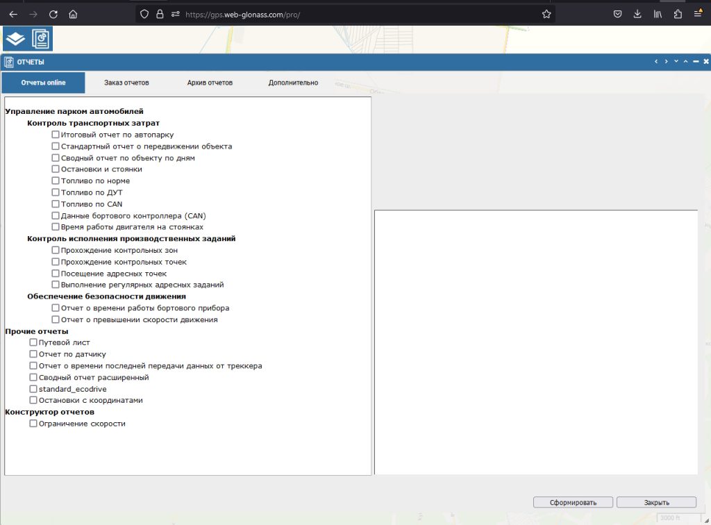Check Прохождение контрольных зон
The height and width of the screenshot is (525, 711).
[x=56, y=250]
